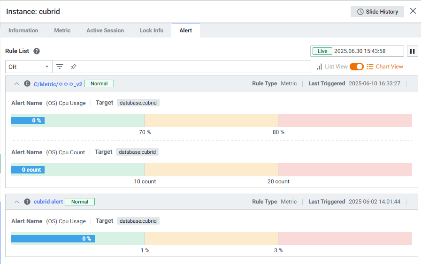Screen dimensions: 421x264
Task: Toggle the Live mode indicator
Action: pos(322,51)
